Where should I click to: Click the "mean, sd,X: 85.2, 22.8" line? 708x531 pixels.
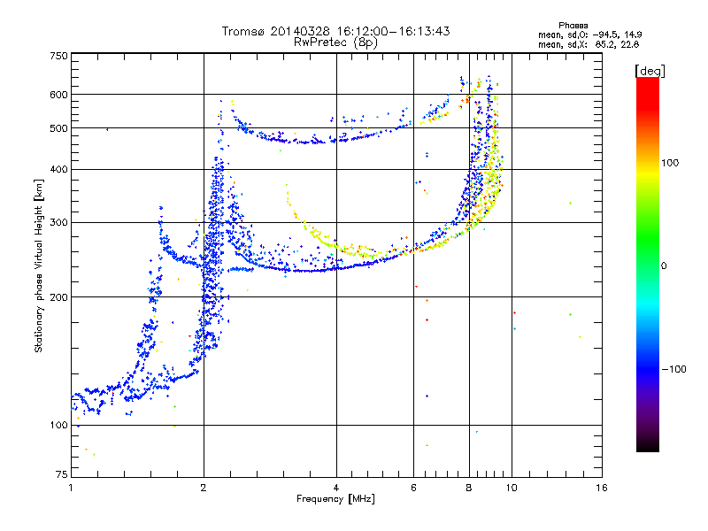click(589, 44)
